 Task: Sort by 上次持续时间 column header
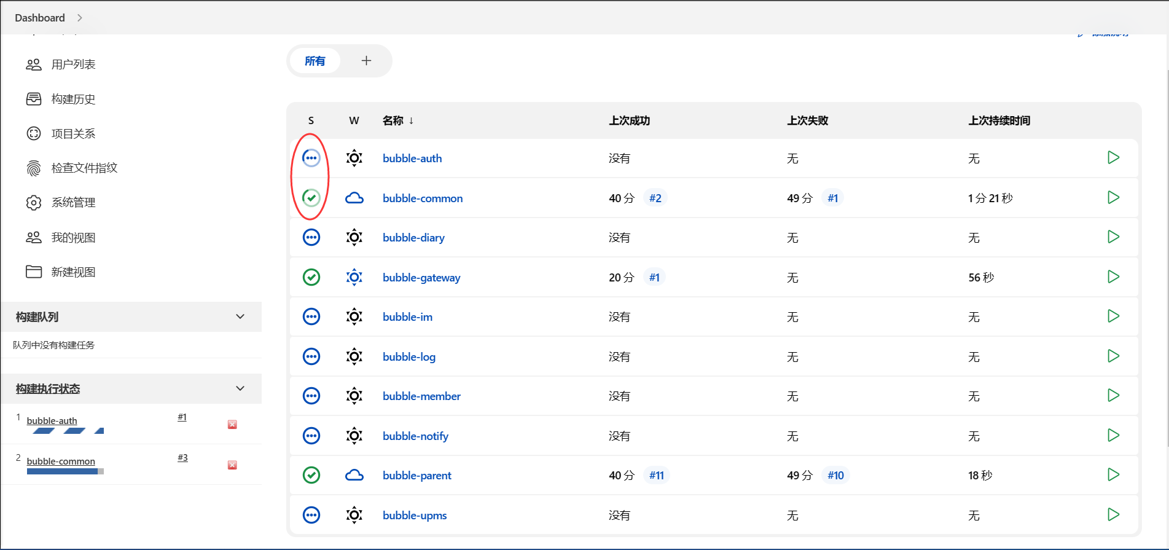[999, 120]
